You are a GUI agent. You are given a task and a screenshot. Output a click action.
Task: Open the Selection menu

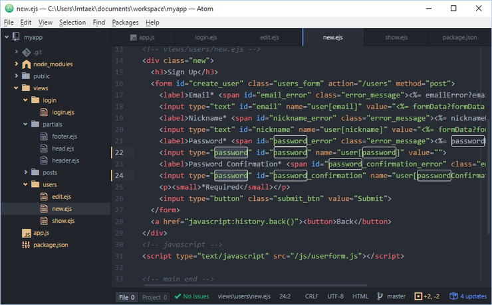[72, 22]
